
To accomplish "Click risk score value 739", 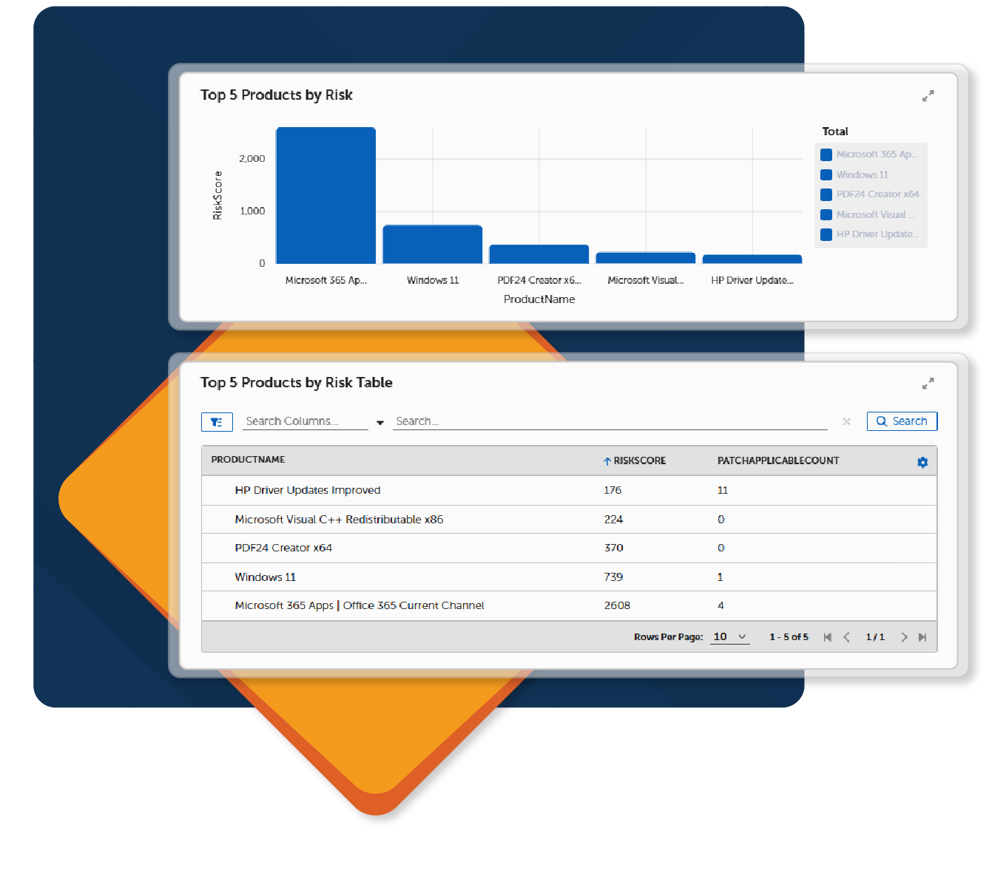I will [613, 577].
